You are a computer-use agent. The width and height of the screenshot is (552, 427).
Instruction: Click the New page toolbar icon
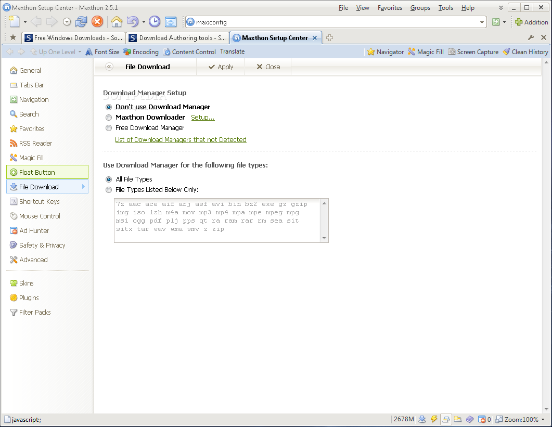pyautogui.click(x=14, y=22)
